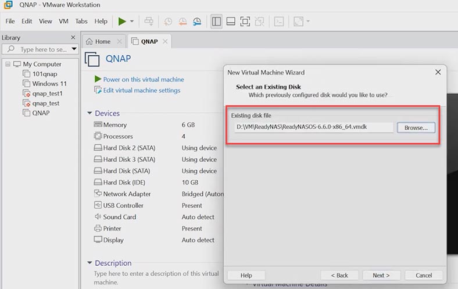
Task: Select Hard Disk (SATA) device
Action: (x=127, y=171)
